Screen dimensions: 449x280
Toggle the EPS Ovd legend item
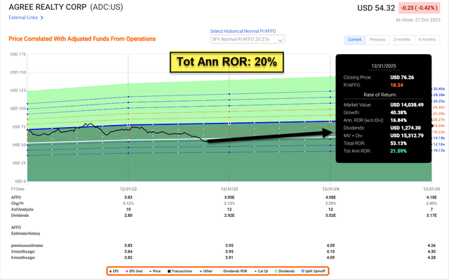(x=134, y=271)
